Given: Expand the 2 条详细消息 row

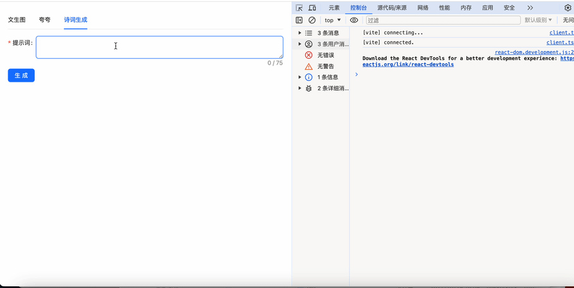Looking at the screenshot, I should [x=300, y=88].
